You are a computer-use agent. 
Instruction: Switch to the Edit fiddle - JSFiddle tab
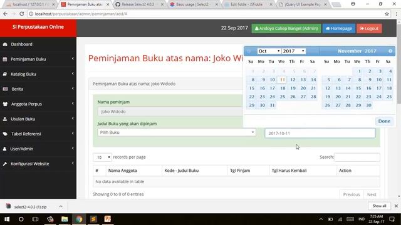(x=248, y=4)
